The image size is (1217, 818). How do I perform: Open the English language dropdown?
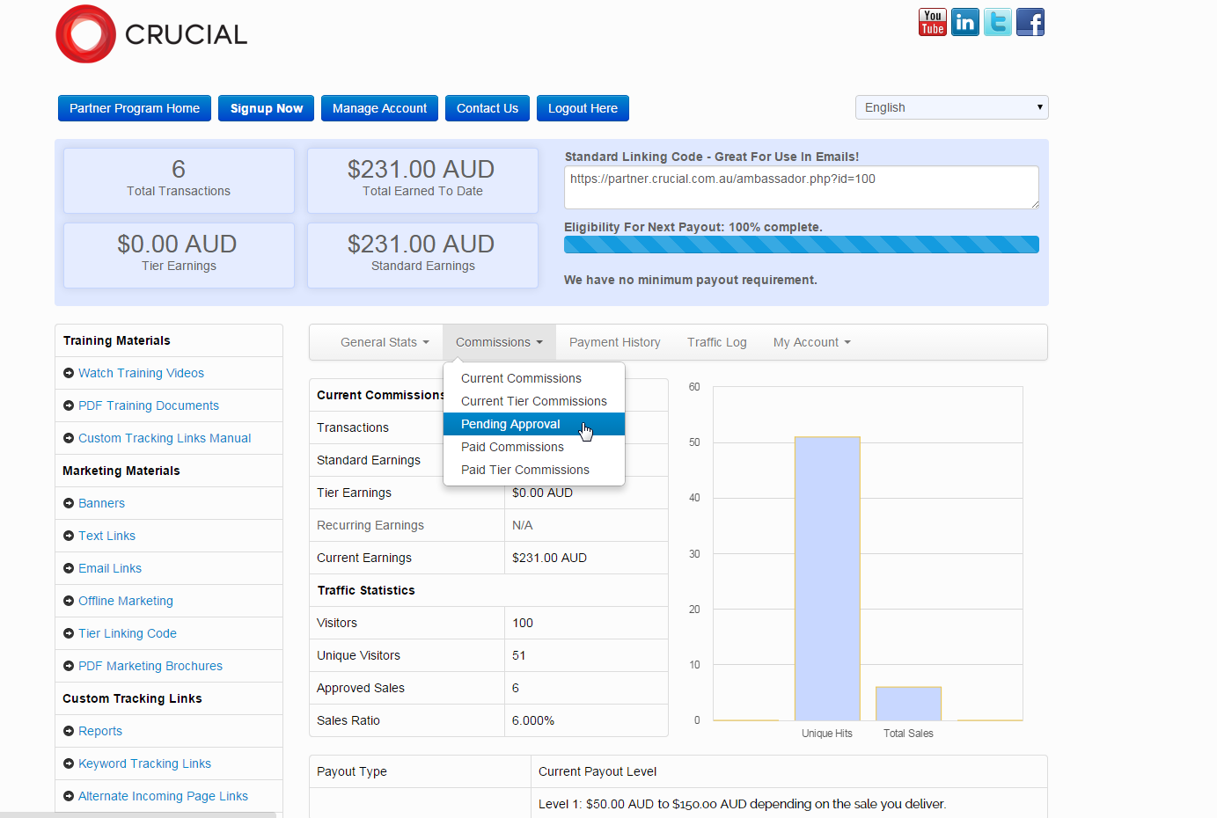point(951,107)
